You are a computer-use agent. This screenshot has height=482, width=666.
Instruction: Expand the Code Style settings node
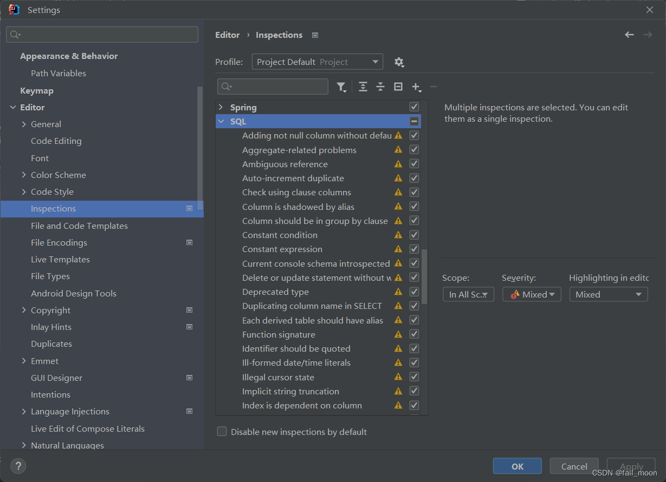click(24, 192)
